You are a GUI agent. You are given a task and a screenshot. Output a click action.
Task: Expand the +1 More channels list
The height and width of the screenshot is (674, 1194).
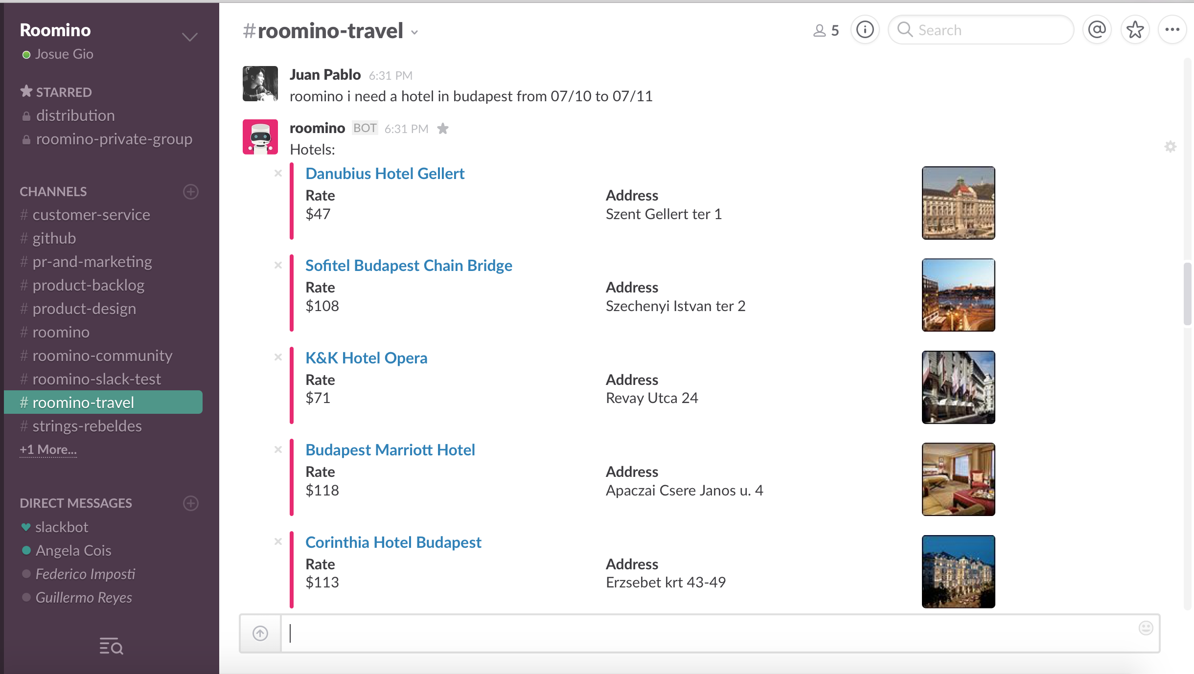pyautogui.click(x=48, y=449)
